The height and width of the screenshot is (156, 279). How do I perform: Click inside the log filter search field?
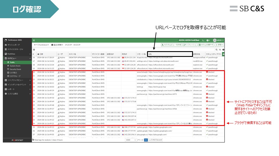coord(125,50)
